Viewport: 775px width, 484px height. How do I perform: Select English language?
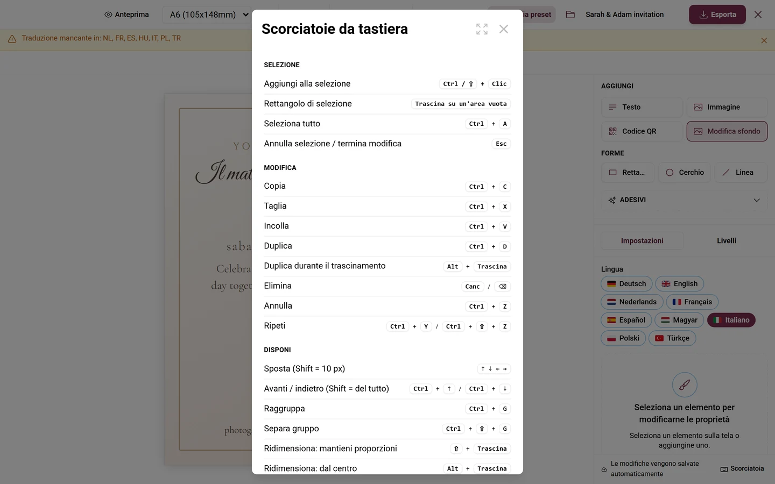pos(679,284)
